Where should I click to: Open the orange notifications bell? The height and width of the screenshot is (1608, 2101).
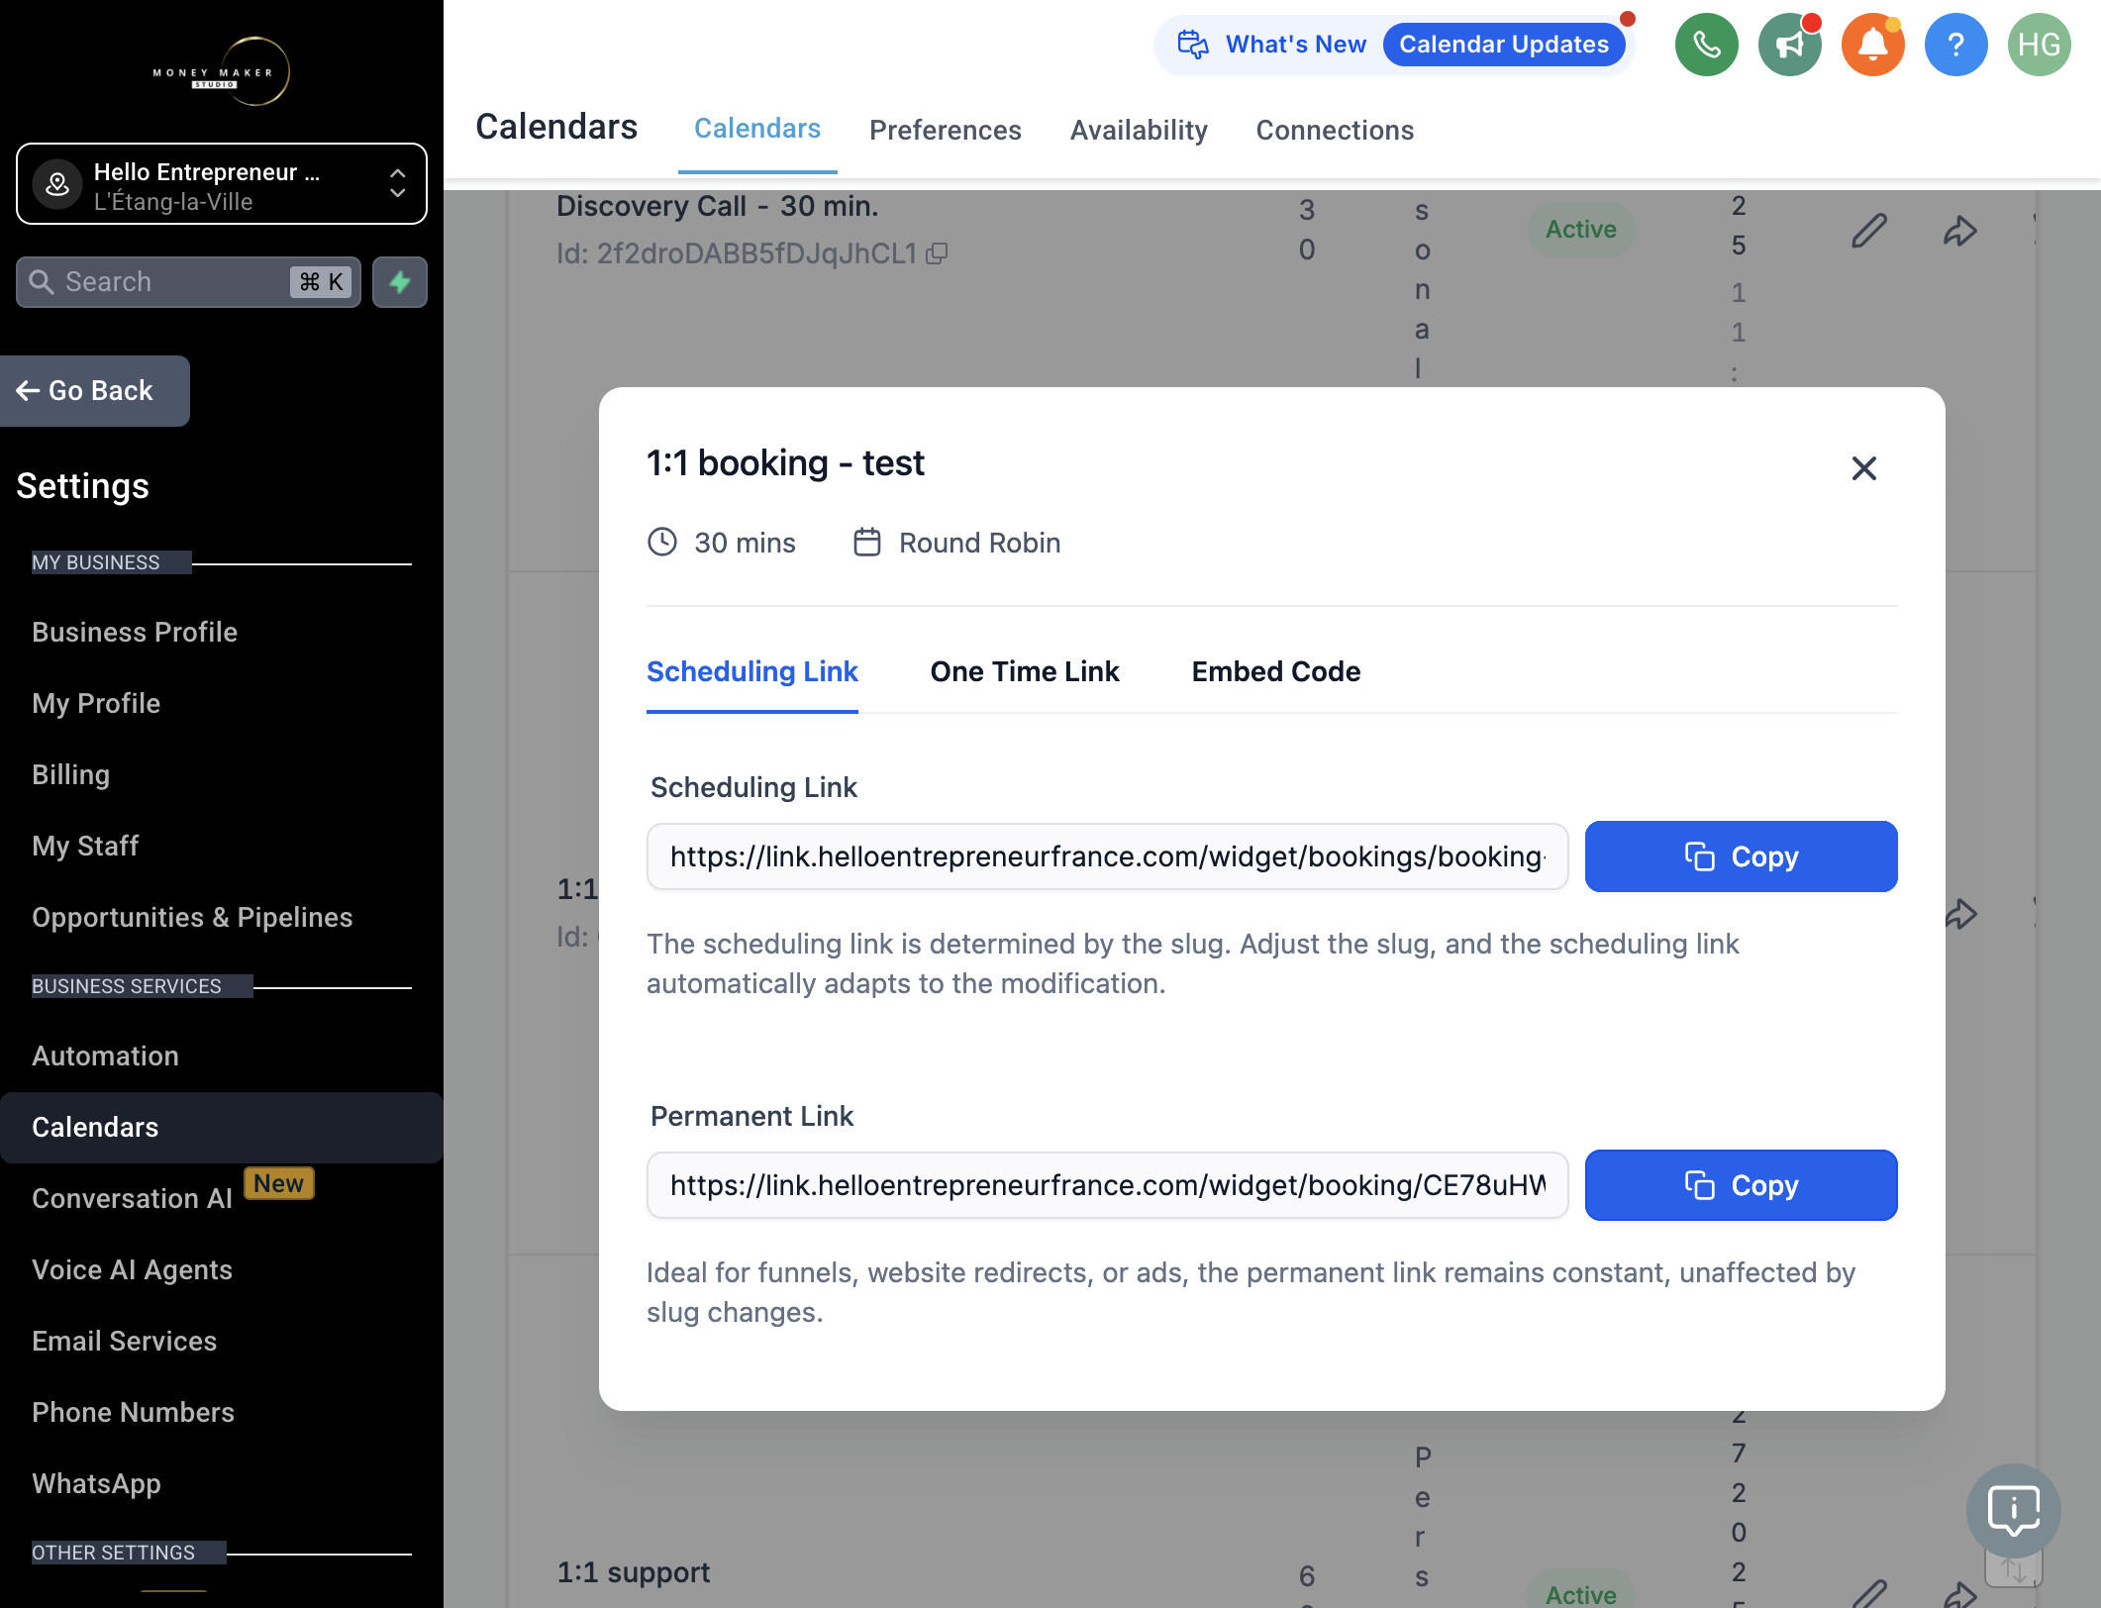click(x=1872, y=45)
